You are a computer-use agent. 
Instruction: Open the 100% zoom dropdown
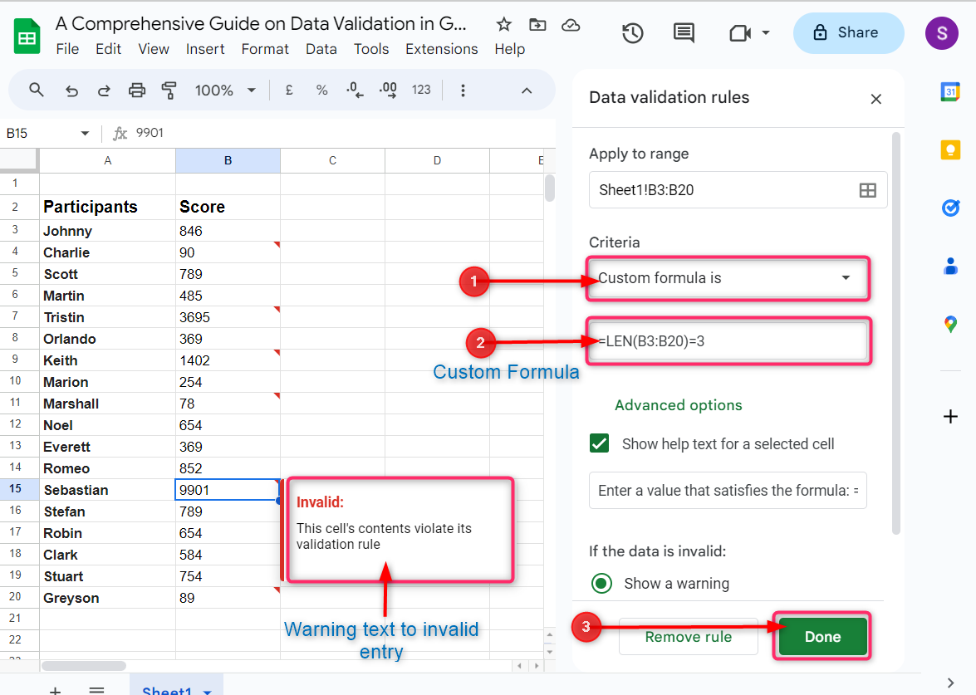225,91
